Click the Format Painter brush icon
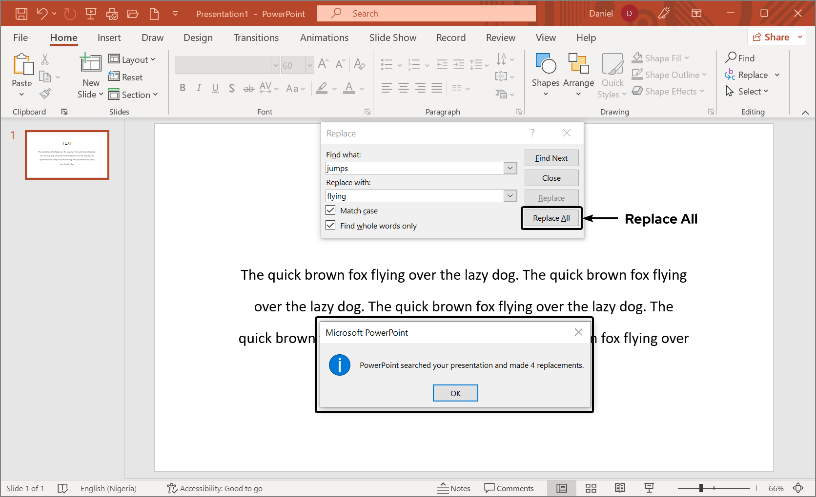816x497 pixels. click(x=45, y=94)
